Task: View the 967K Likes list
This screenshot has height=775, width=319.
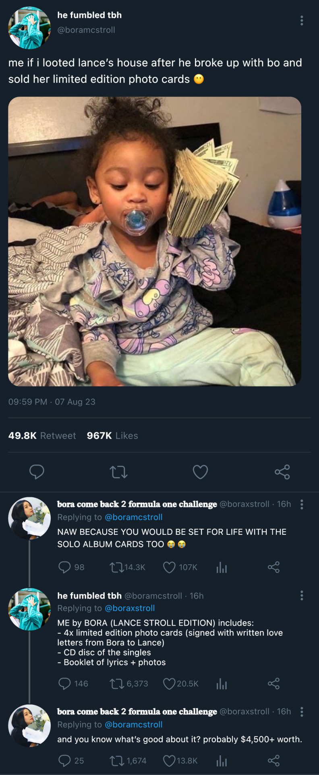Action: [x=112, y=436]
